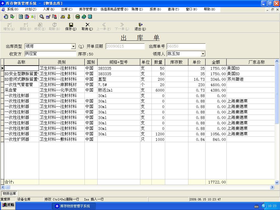Cancel editing with 取消(C)
Image resolution: width=280 pixels, height=210 pixels.
pyautogui.click(x=87, y=27)
